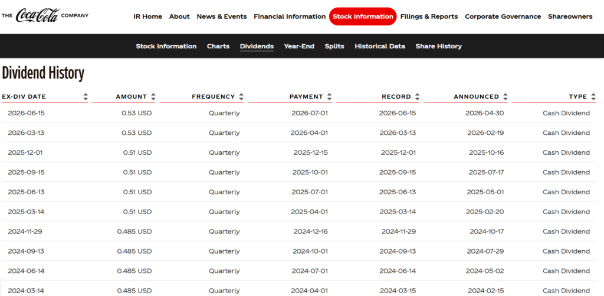Go to News & Events
This screenshot has width=604, height=296.
[x=222, y=16]
